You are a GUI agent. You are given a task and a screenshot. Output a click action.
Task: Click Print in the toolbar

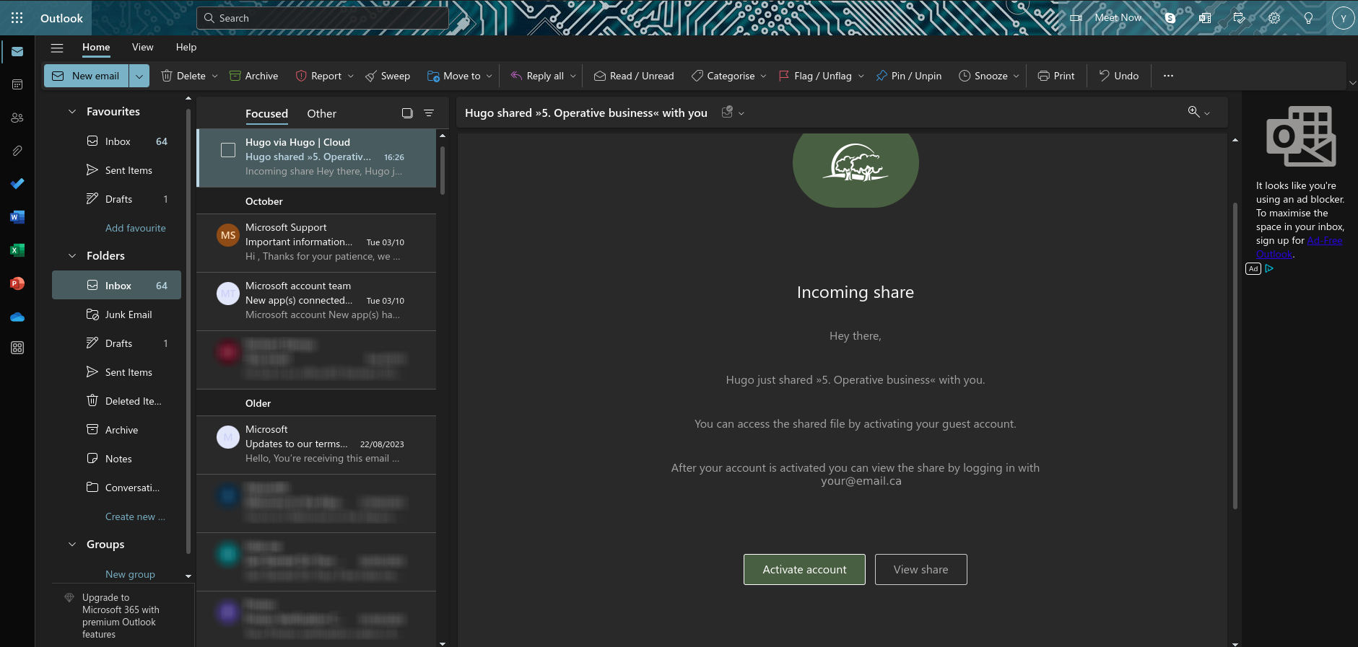[1056, 76]
